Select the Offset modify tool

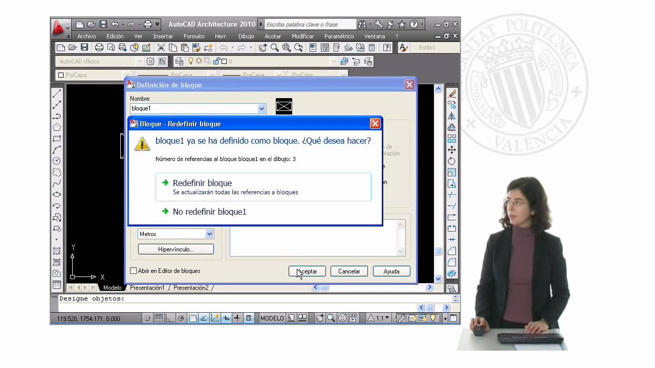point(452,127)
